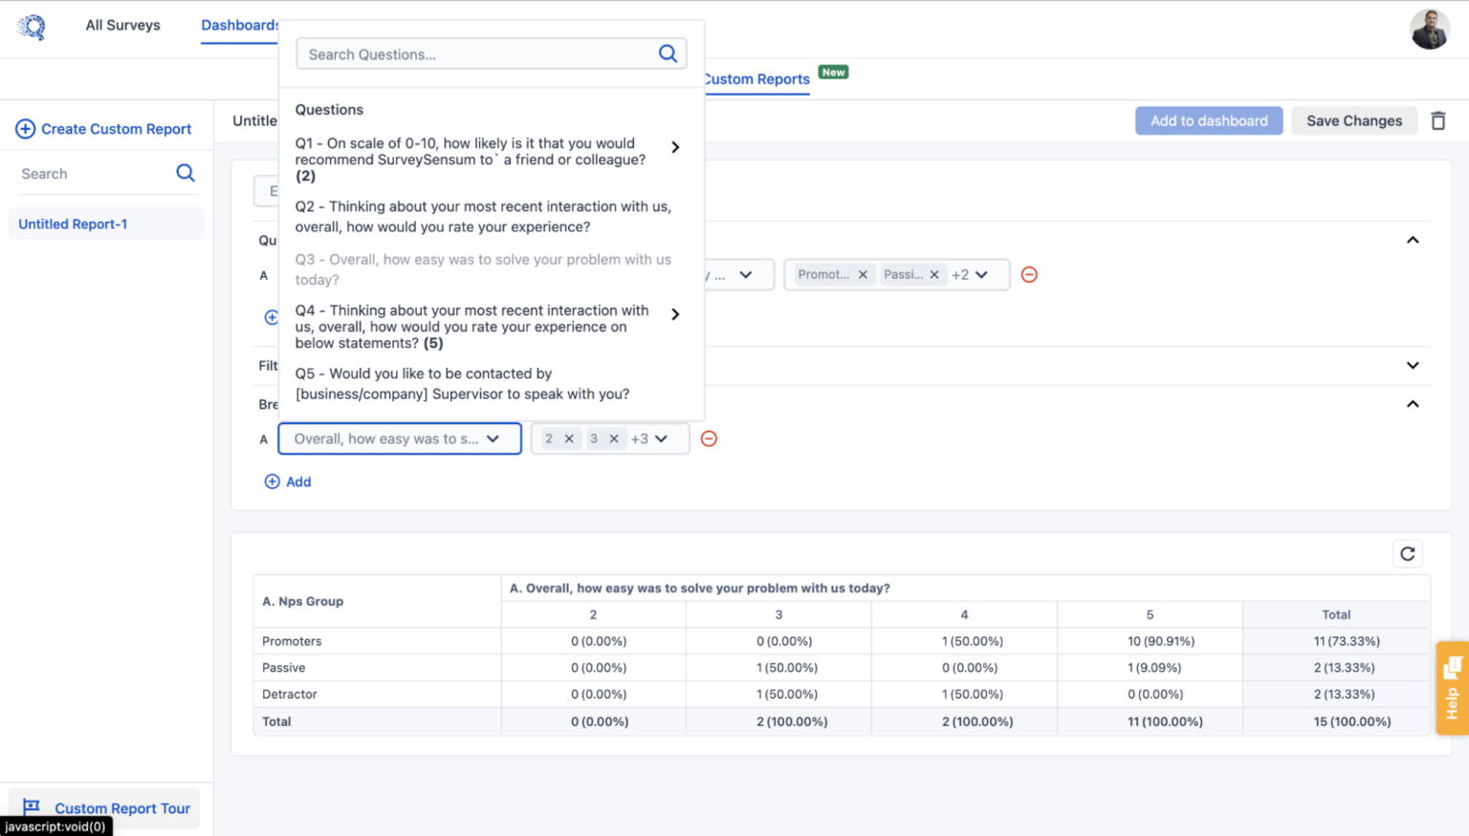Click the magnifying glass in Search Questions bar
This screenshot has height=836, width=1469.
[668, 54]
